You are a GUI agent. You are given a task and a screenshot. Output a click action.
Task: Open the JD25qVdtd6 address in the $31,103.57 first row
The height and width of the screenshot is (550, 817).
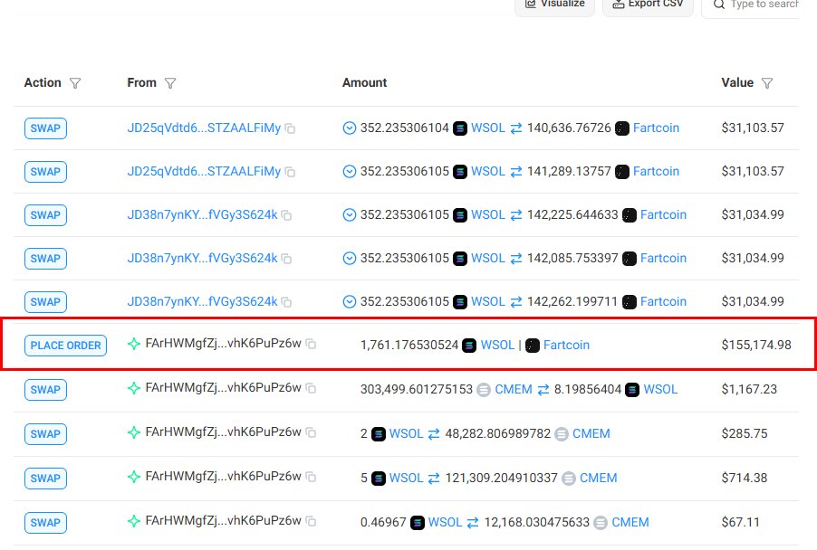(204, 128)
